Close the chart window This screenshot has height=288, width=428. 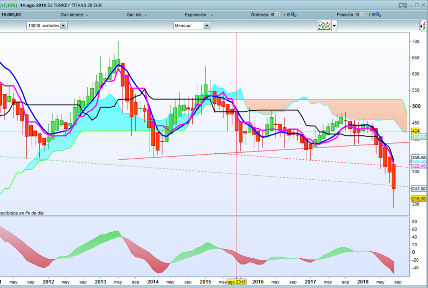point(423,5)
